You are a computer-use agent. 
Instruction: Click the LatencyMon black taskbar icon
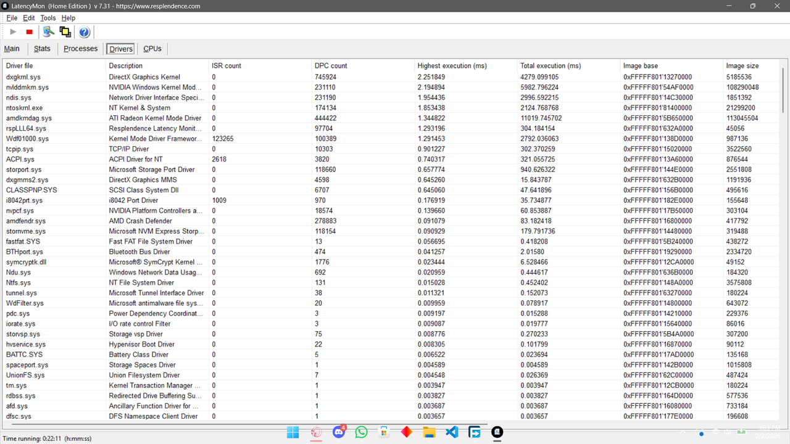tap(497, 432)
